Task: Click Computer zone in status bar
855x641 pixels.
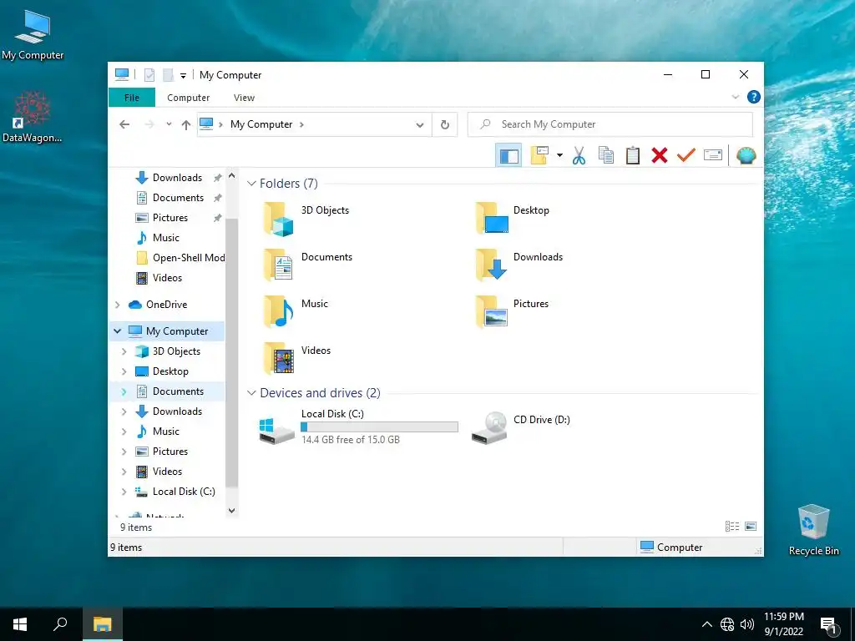Action: 670,548
